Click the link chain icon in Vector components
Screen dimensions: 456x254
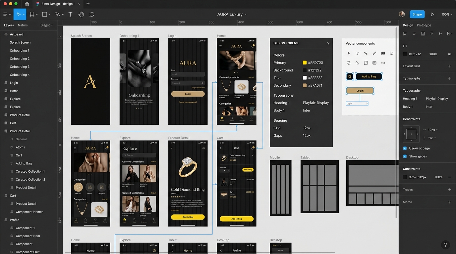(x=357, y=63)
